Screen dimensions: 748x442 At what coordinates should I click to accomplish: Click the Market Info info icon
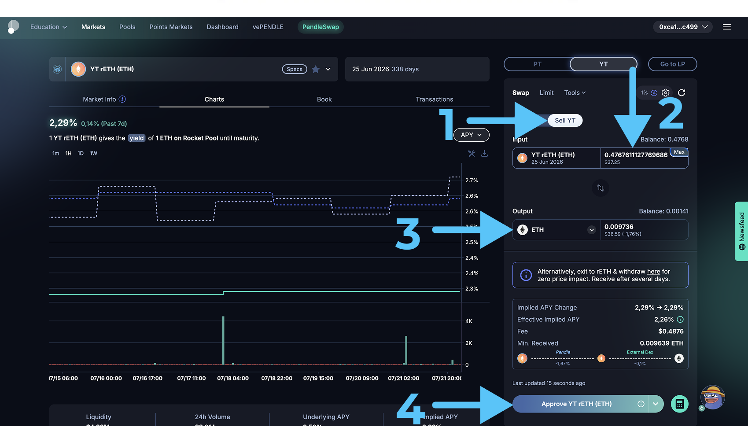coord(122,99)
